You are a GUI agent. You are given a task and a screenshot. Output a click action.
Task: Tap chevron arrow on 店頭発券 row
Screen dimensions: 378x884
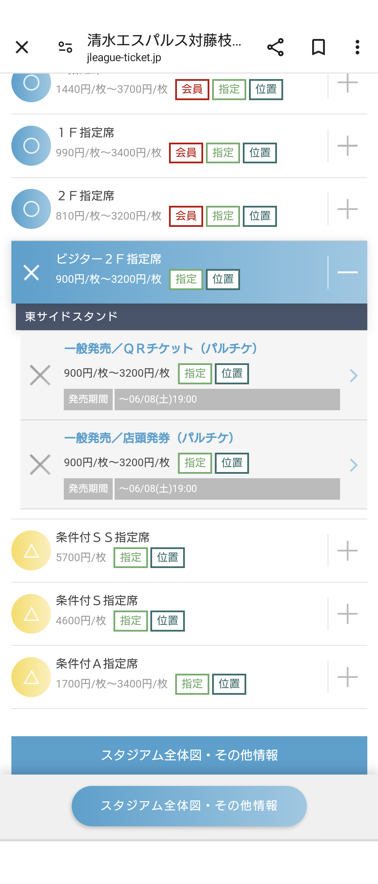[354, 465]
